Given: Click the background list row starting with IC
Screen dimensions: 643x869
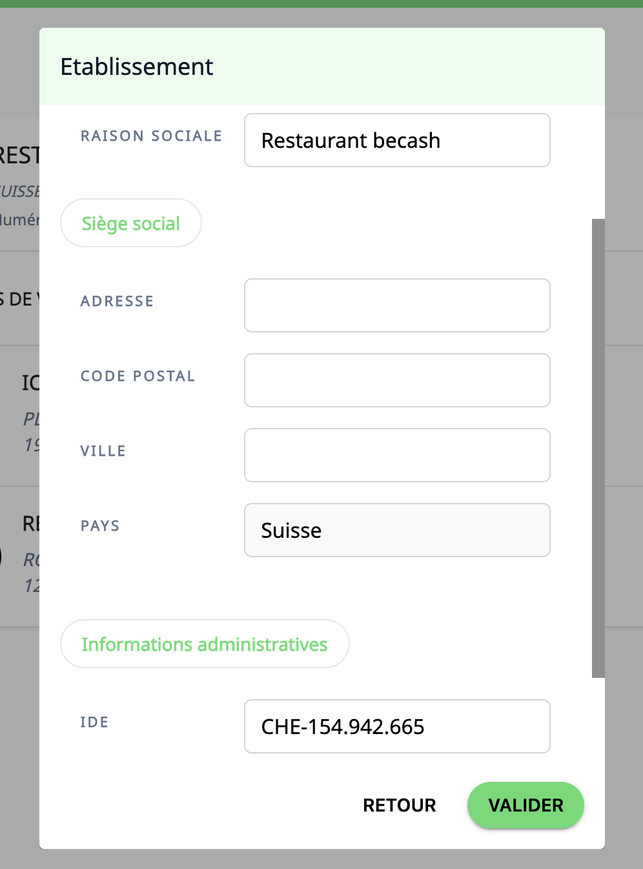Looking at the screenshot, I should [x=29, y=383].
